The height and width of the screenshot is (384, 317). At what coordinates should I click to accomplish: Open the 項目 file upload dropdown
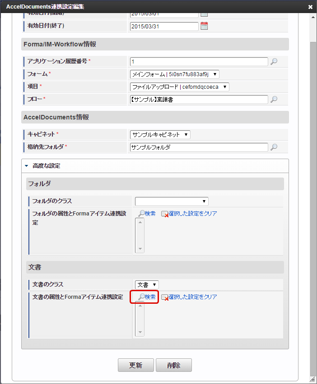point(179,87)
